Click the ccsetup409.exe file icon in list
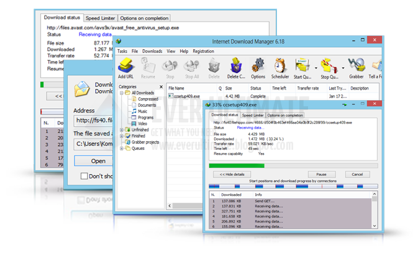The image size is (413, 253). [x=171, y=96]
